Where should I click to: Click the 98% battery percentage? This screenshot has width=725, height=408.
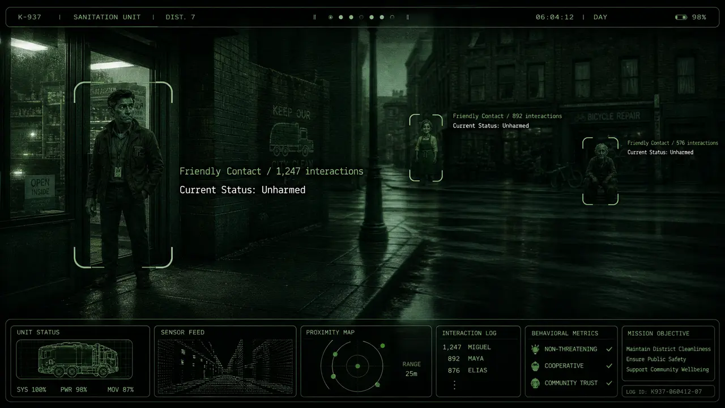699,17
